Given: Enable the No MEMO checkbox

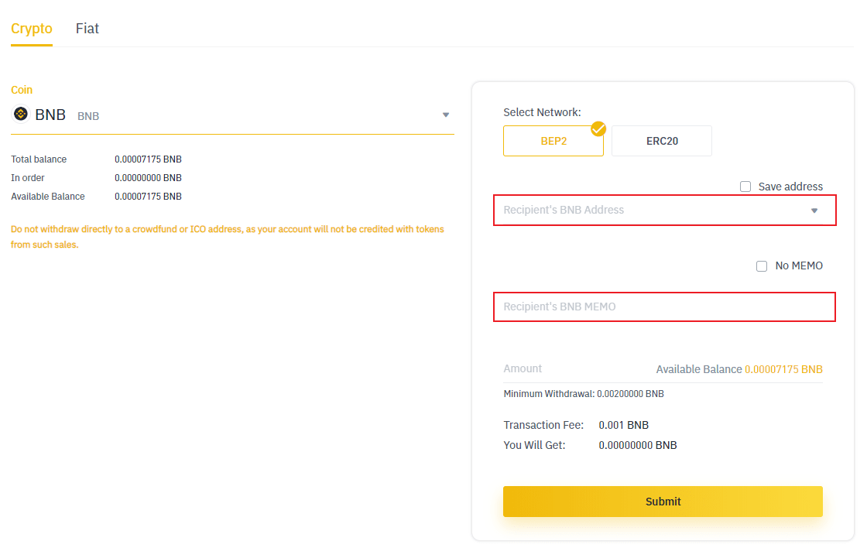Looking at the screenshot, I should (762, 266).
